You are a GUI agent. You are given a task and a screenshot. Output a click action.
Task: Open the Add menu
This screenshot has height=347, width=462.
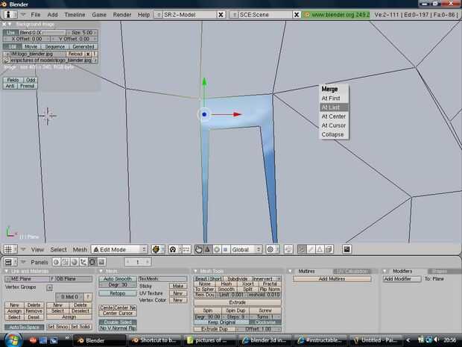(52, 15)
